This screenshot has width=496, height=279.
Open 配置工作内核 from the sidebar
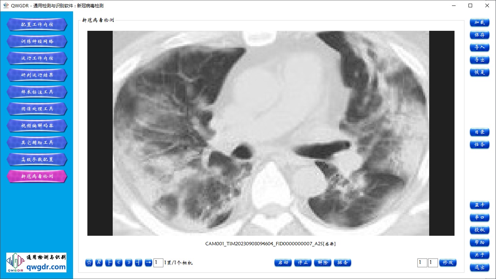(37, 25)
